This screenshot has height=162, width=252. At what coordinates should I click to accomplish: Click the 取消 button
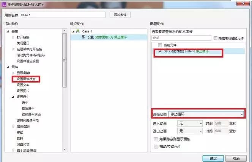pos(236,158)
